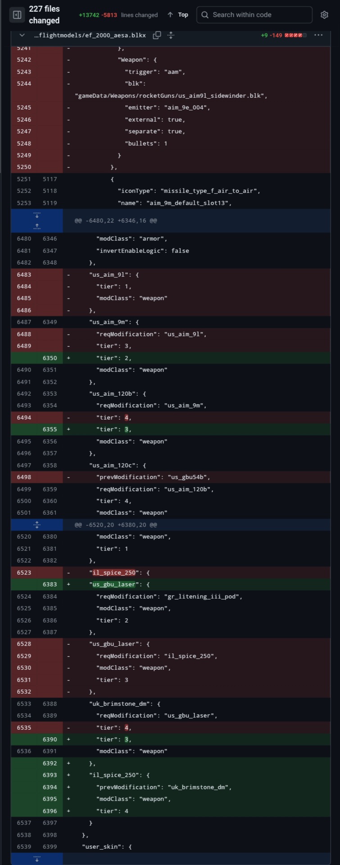Jump to Top of the page
This screenshot has width=340, height=865.
click(x=183, y=15)
